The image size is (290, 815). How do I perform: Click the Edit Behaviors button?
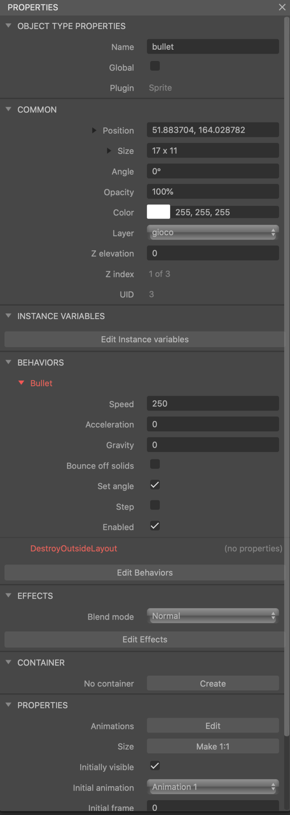click(145, 573)
